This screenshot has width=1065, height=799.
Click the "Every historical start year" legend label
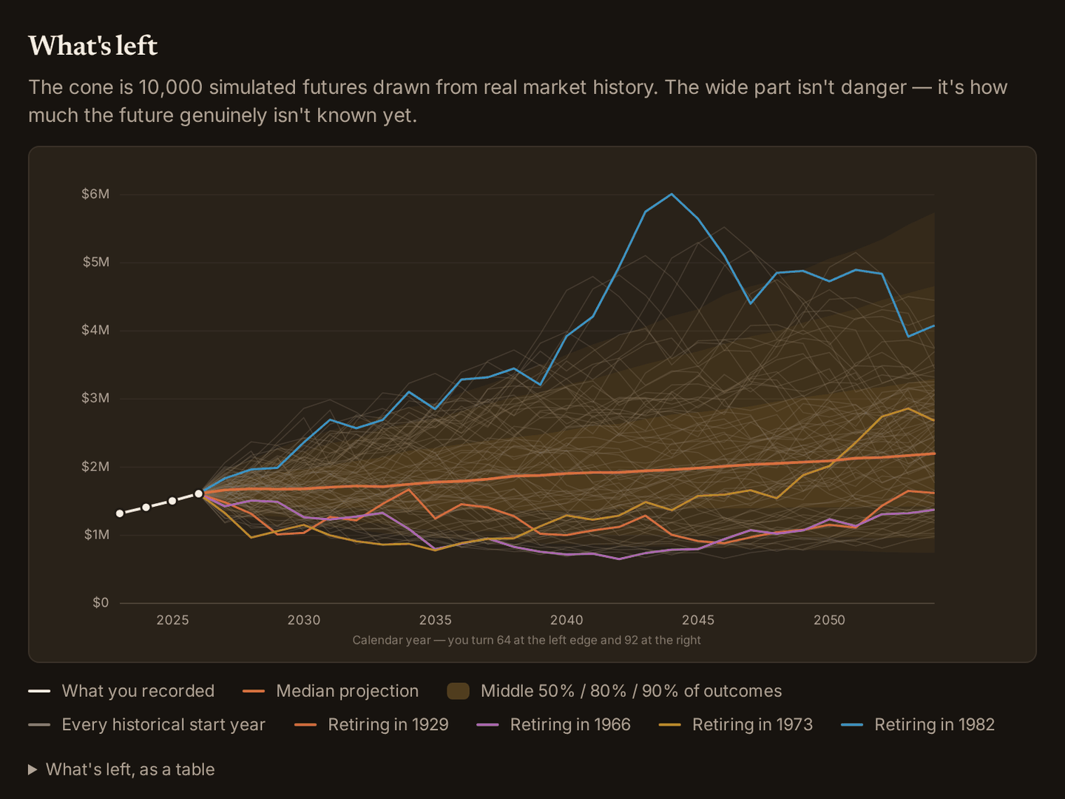click(x=163, y=725)
